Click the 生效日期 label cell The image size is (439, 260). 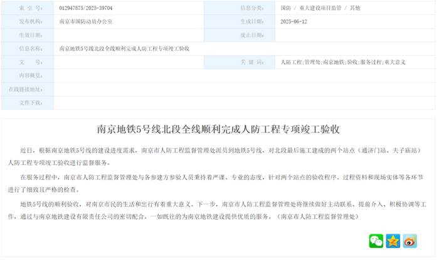point(28,35)
